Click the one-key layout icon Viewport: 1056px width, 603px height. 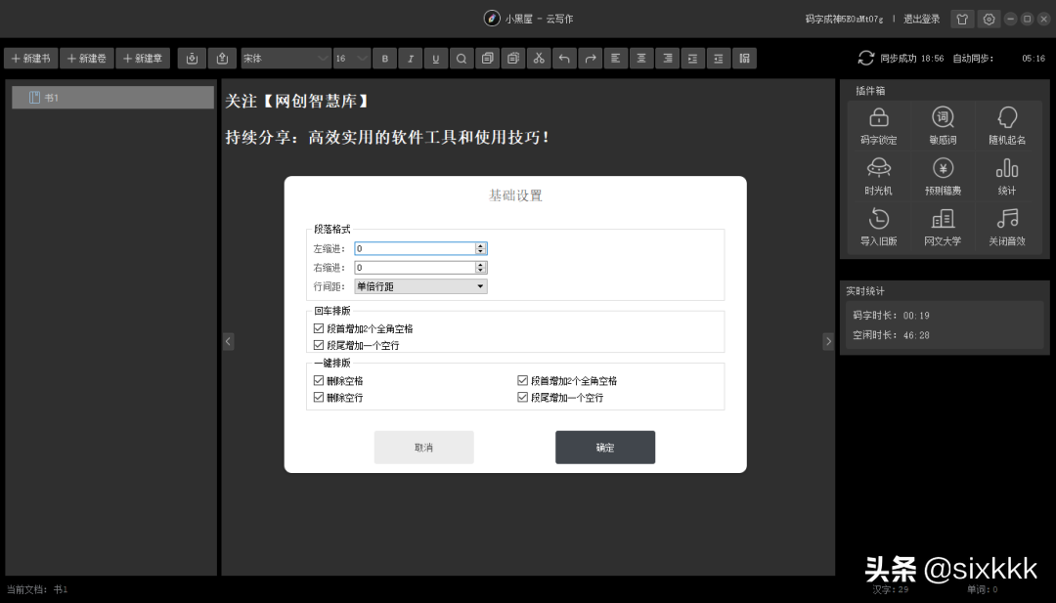tap(744, 59)
